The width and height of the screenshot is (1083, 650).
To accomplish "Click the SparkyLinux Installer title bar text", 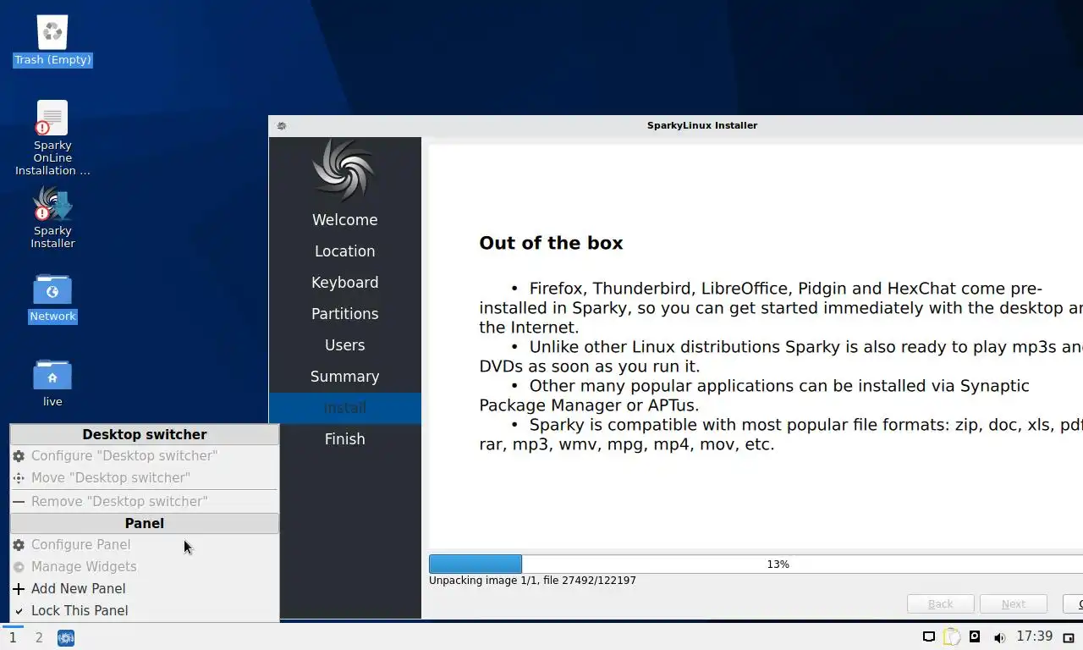I will [x=702, y=125].
